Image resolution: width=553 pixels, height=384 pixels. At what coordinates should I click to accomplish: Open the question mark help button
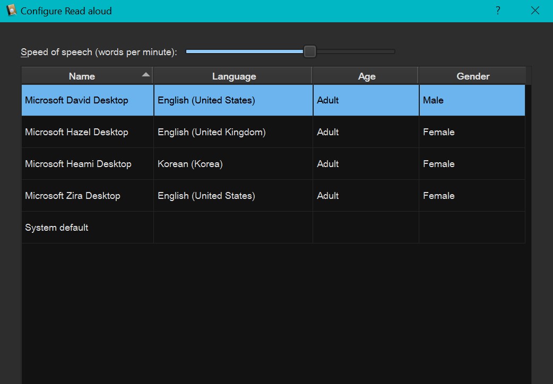pyautogui.click(x=498, y=11)
